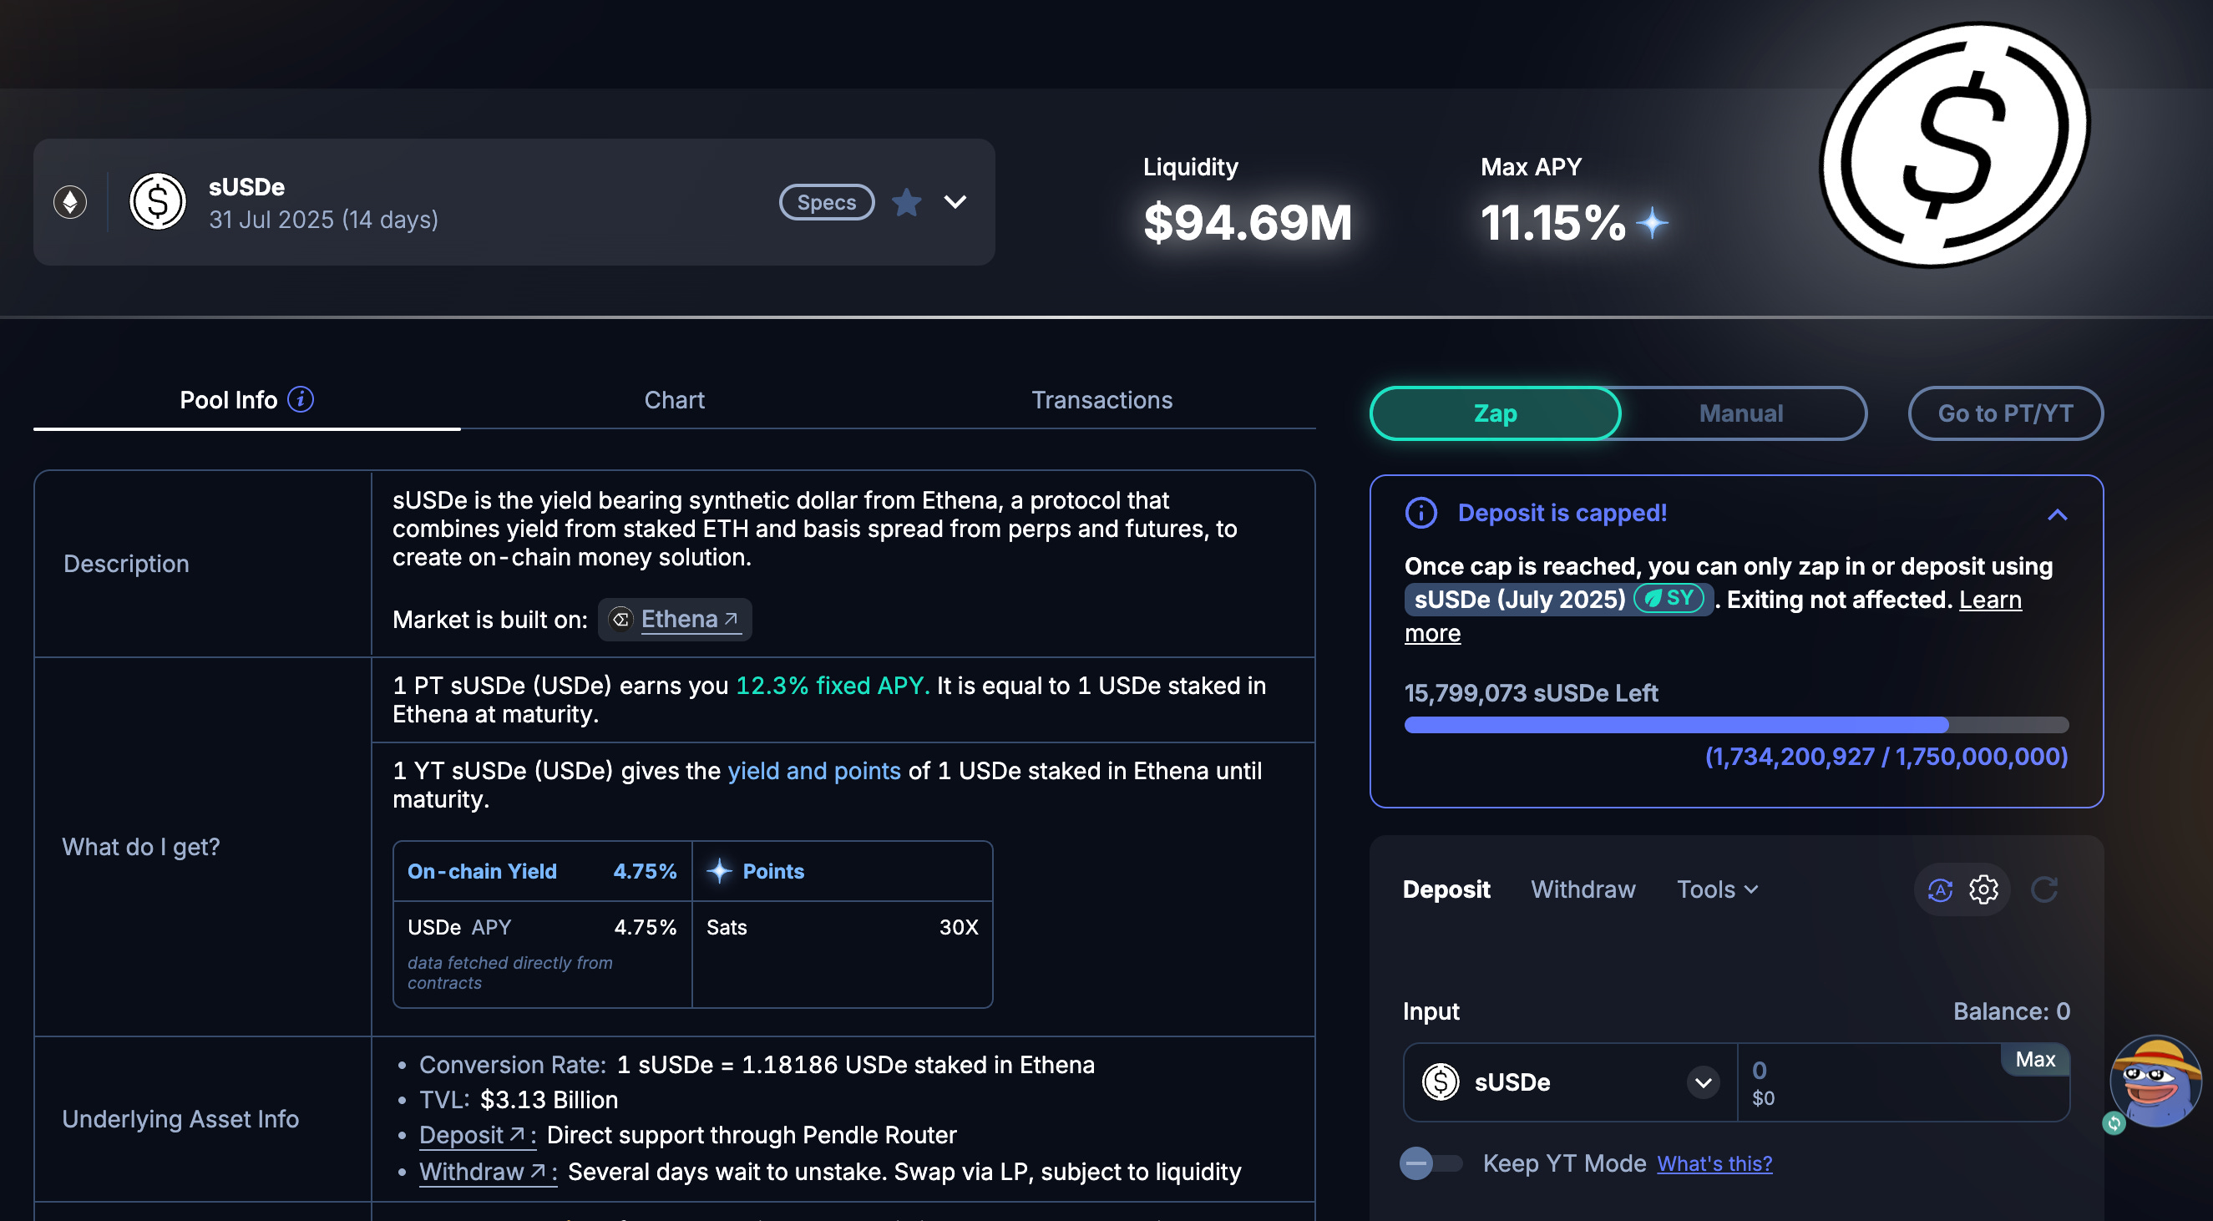The height and width of the screenshot is (1221, 2213).
Task: Click the 12.3% fixed APY text
Action: click(x=833, y=686)
